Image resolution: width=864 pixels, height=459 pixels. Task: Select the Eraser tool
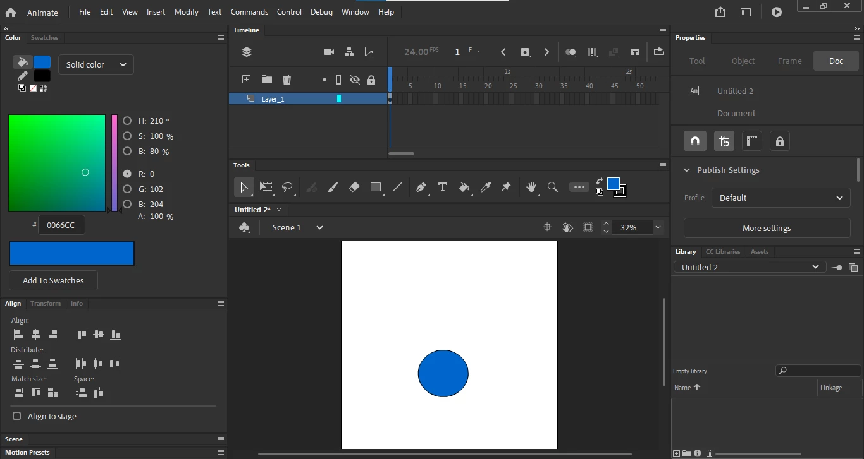(x=354, y=187)
